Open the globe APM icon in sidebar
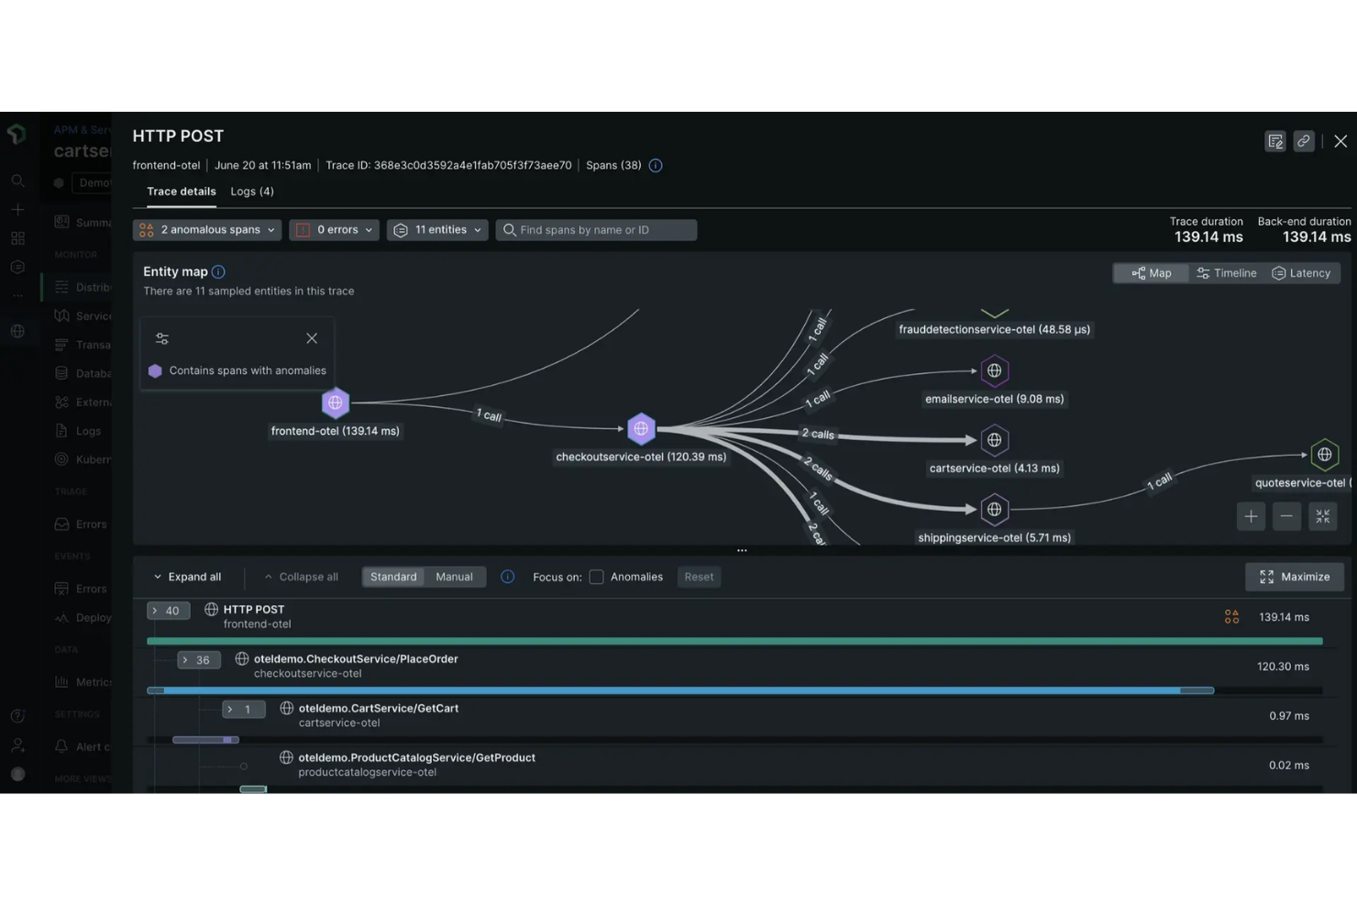1357x905 pixels. (x=17, y=331)
